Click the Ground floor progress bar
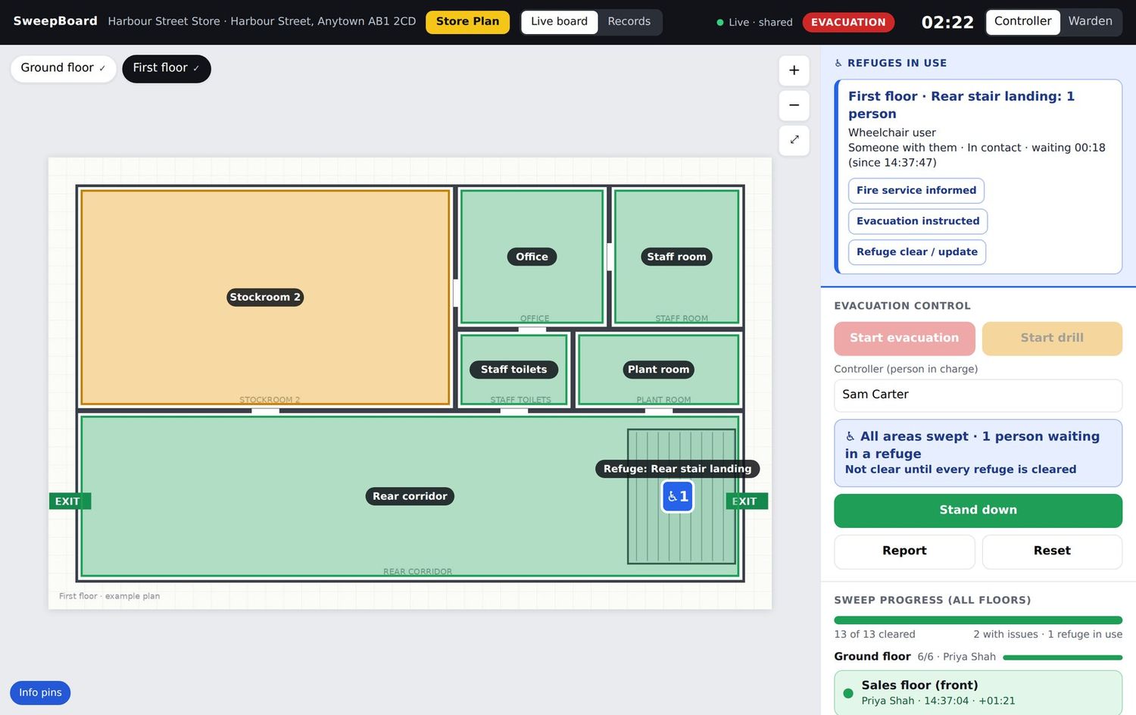This screenshot has height=715, width=1136. 1062,657
